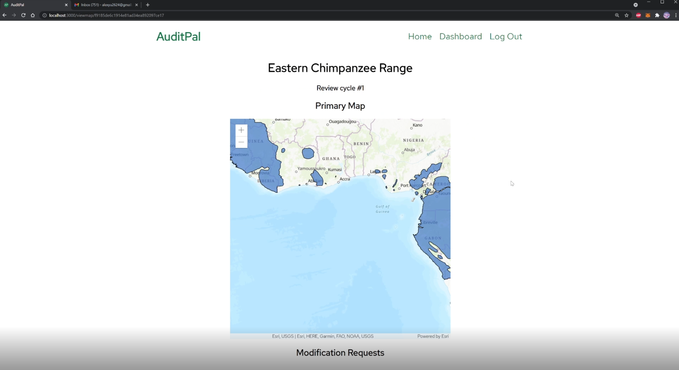This screenshot has width=679, height=370.
Task: Open the AdBlock Plus extension icon
Action: pos(638,15)
